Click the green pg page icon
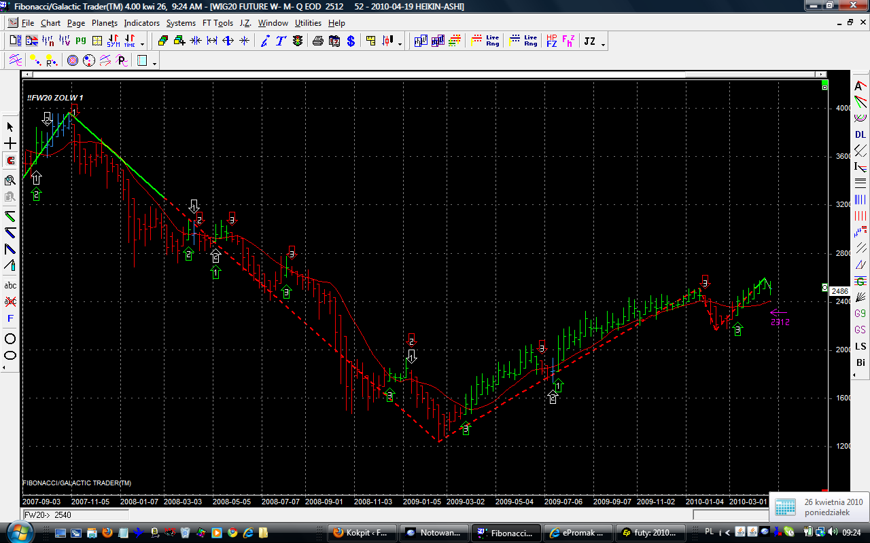The image size is (870, 543). 81,41
